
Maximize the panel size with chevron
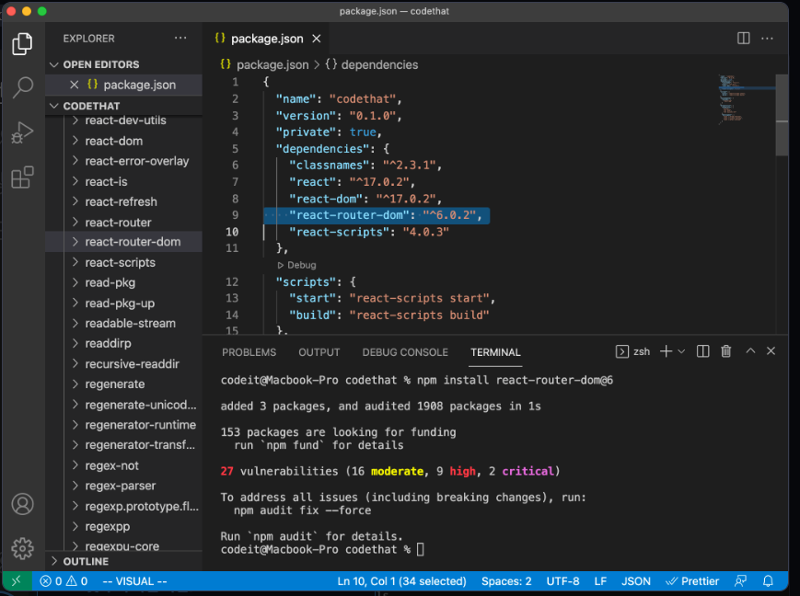[750, 350]
